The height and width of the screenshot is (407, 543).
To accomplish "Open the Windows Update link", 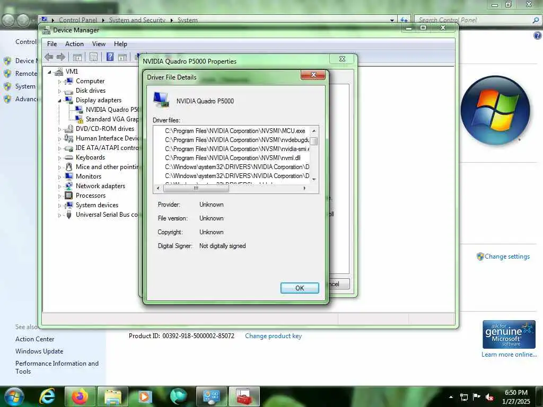I will click(39, 351).
